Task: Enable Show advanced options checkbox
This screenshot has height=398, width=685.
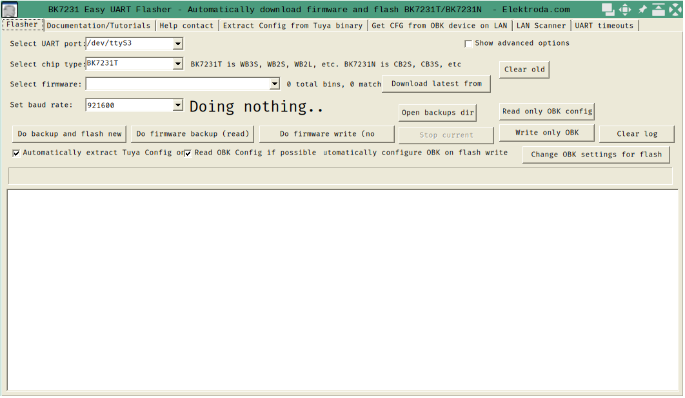Action: pyautogui.click(x=468, y=44)
